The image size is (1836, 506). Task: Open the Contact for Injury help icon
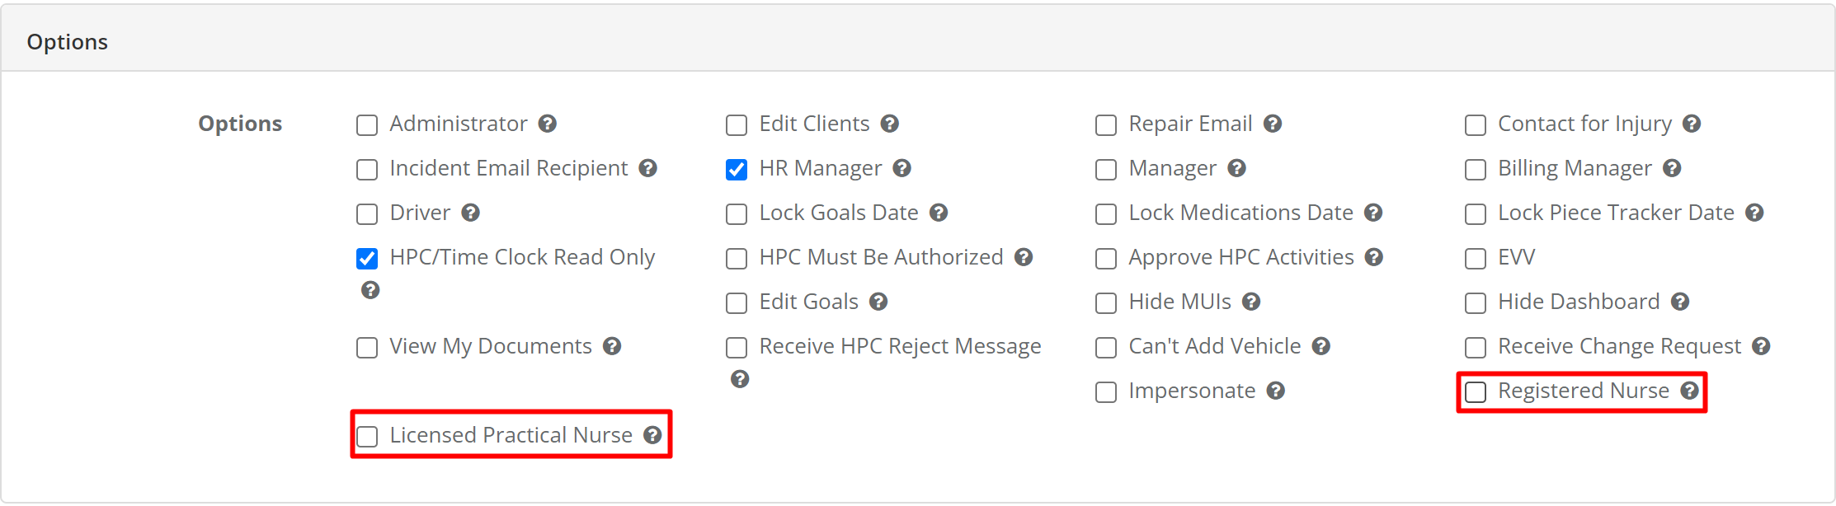[1693, 124]
